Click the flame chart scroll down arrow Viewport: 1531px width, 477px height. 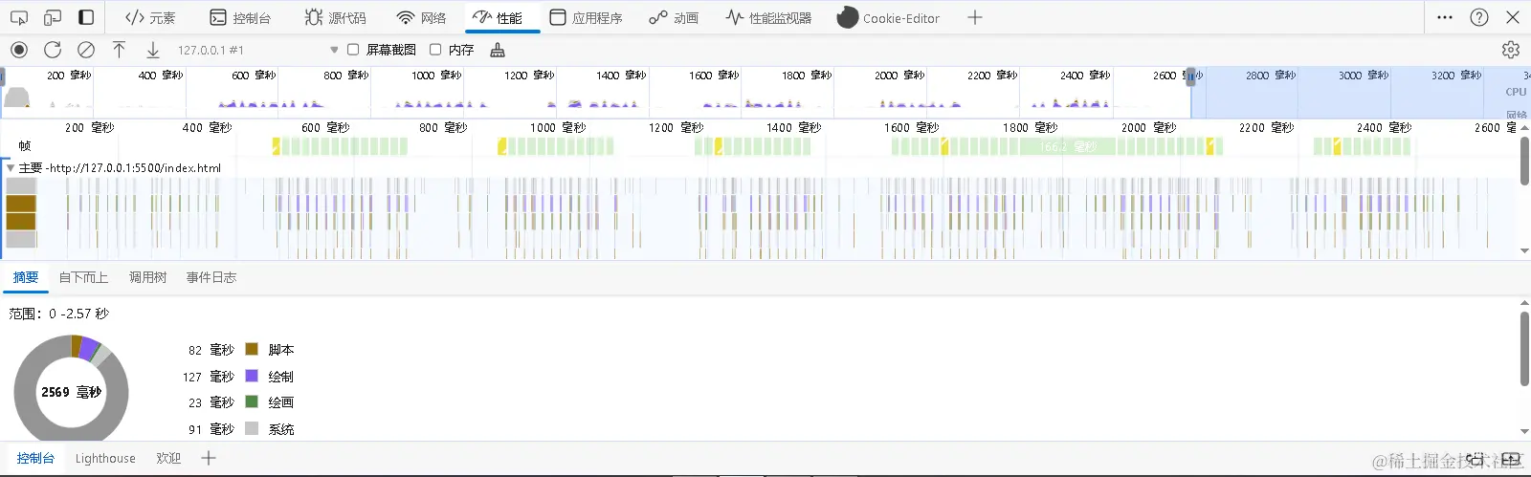coord(1524,251)
